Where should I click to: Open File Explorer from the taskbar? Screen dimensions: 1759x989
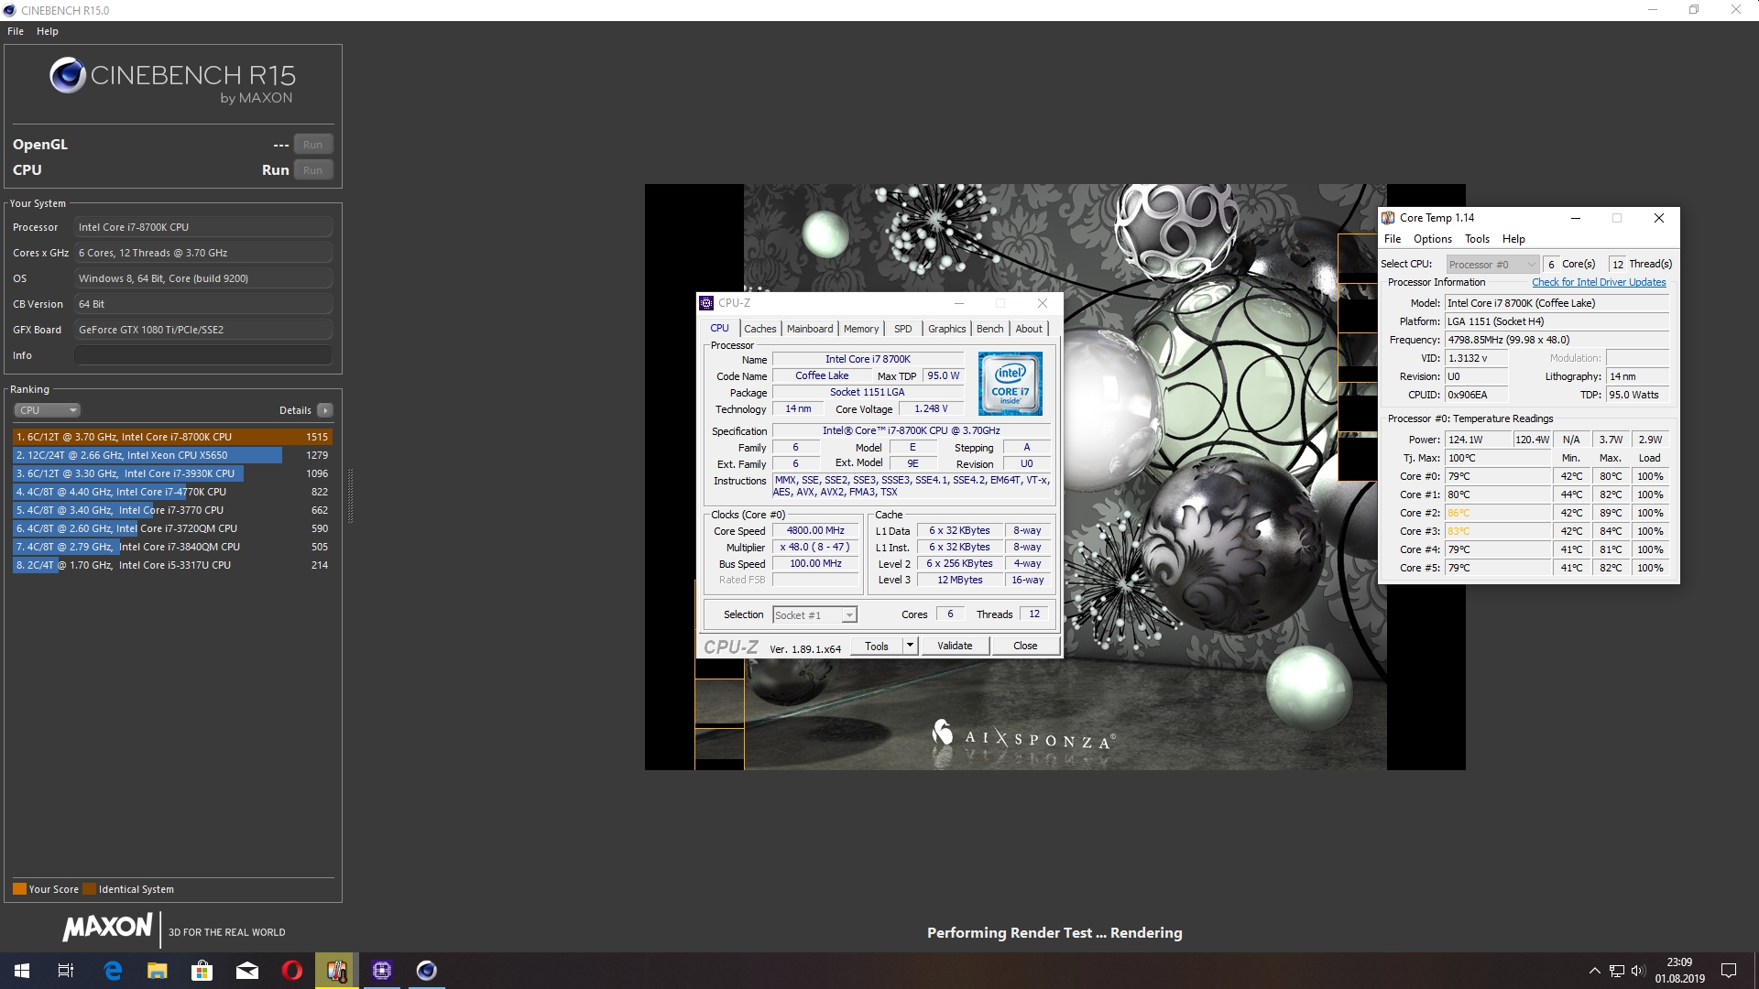tap(158, 971)
